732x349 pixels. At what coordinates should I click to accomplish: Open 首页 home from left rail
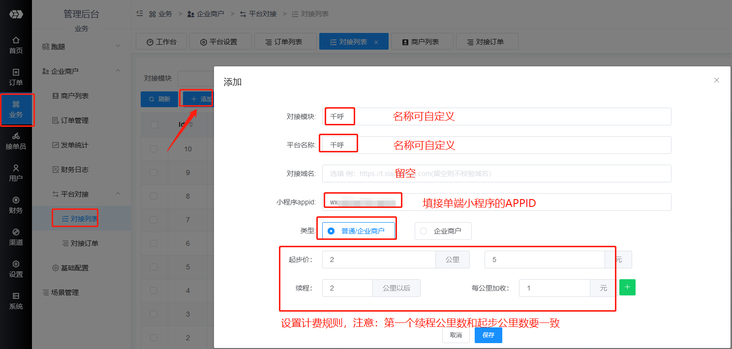coord(16,45)
